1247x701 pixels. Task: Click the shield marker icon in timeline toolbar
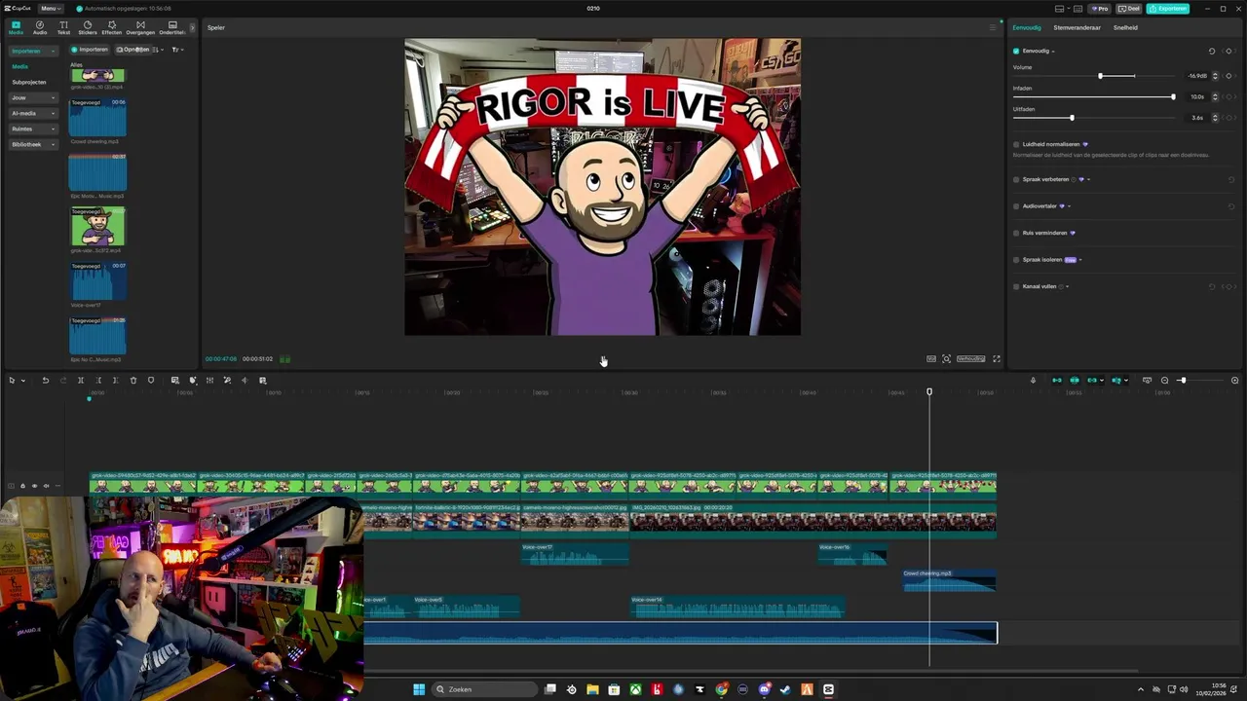(x=151, y=380)
